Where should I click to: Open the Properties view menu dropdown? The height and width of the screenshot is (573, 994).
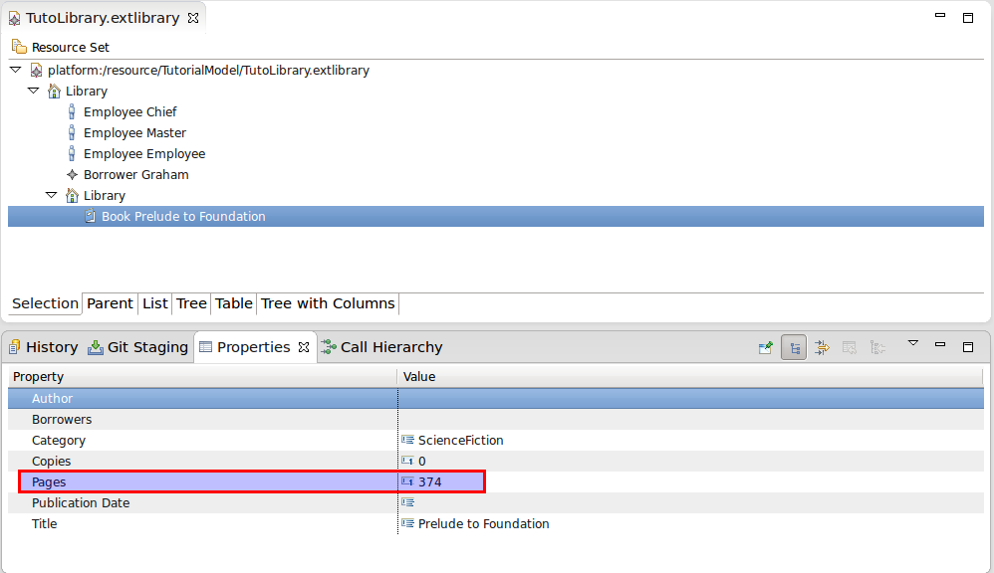coord(912,343)
